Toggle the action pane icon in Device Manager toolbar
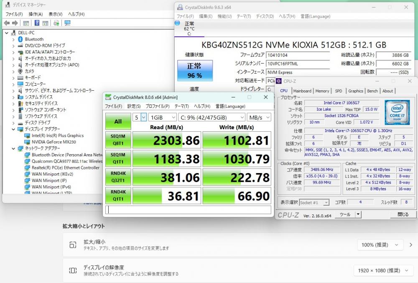Viewport: 418px width, 283px height. (46, 23)
